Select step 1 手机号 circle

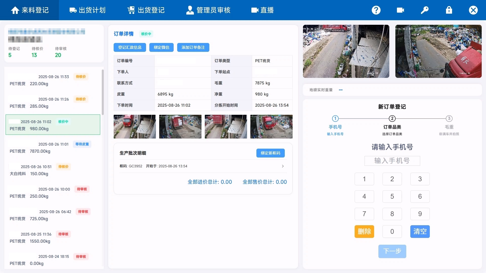[x=335, y=118]
